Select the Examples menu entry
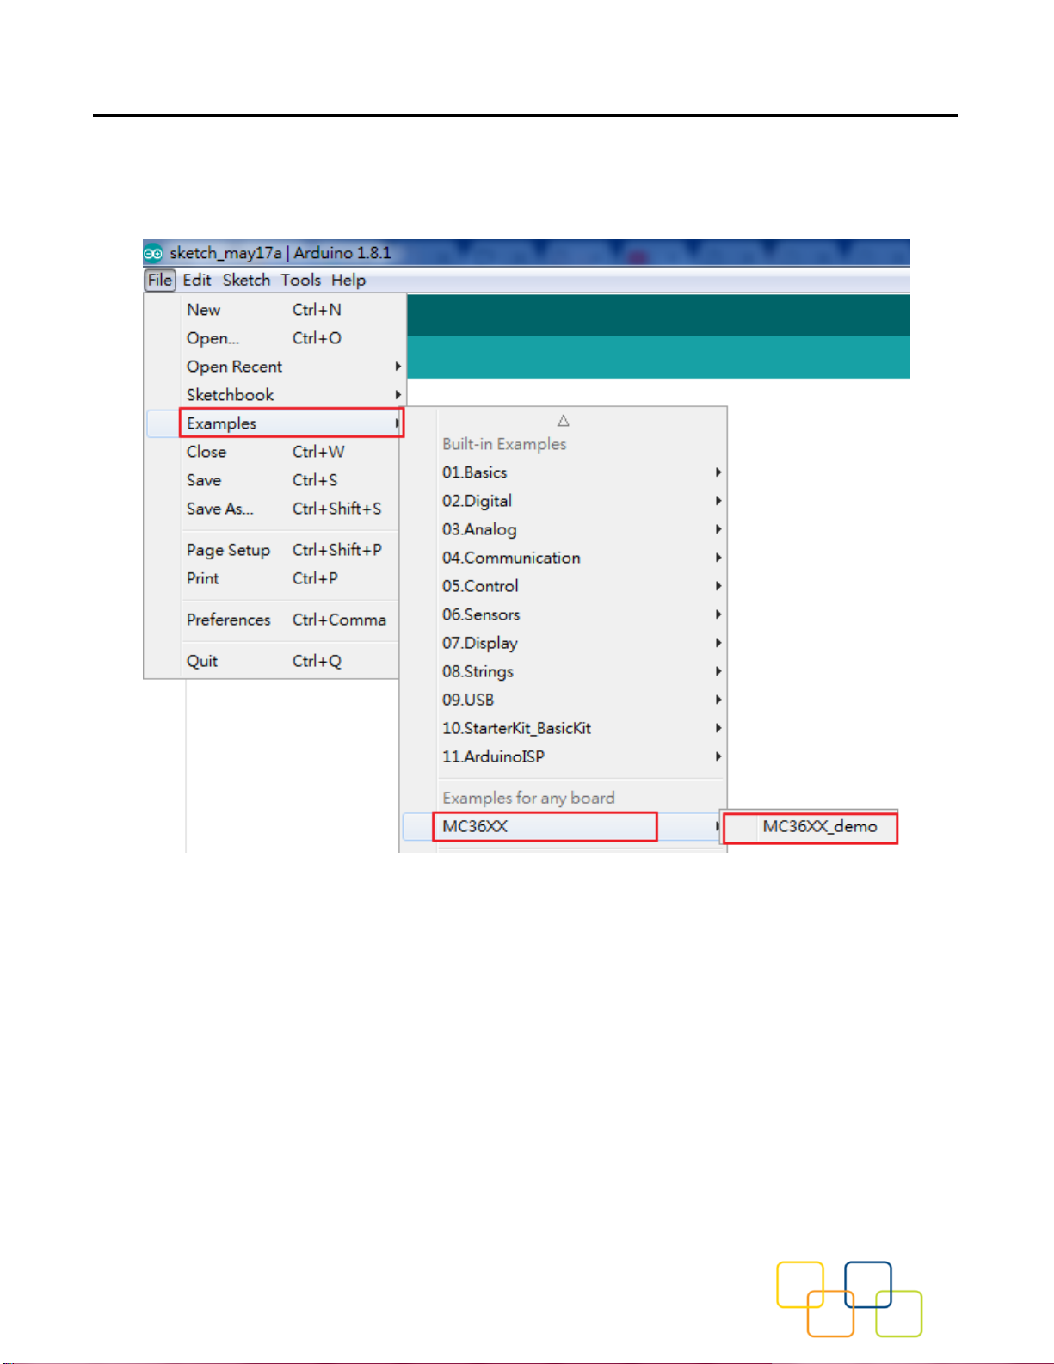Image resolution: width=1054 pixels, height=1364 pixels. click(274, 423)
